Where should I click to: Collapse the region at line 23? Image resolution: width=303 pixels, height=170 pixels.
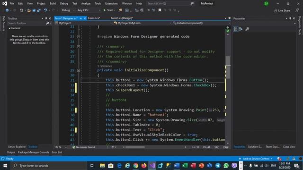(79, 37)
